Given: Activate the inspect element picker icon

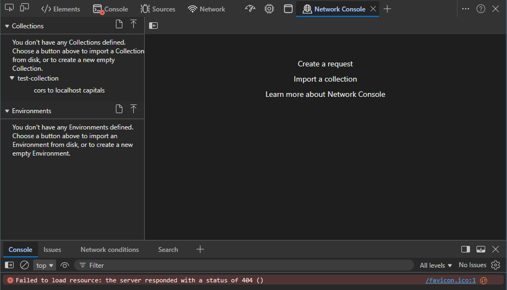Looking at the screenshot, I should [x=9, y=8].
